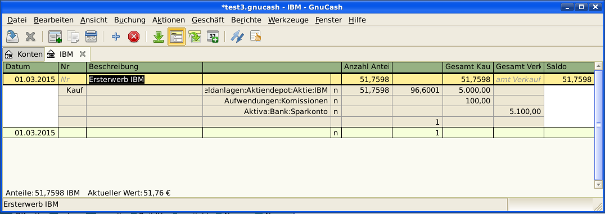This screenshot has height=214, width=605.
Task: Click the amt Verkauf placeholder cell
Action: (x=518, y=79)
